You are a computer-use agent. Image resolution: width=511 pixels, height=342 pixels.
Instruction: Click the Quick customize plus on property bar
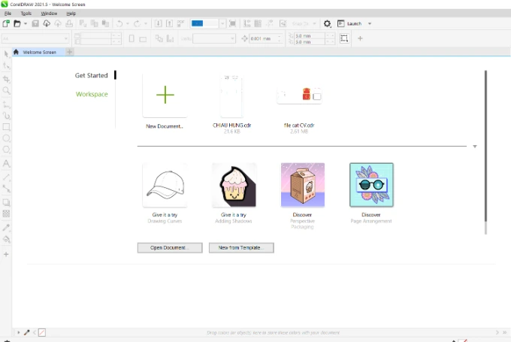pyautogui.click(x=360, y=38)
